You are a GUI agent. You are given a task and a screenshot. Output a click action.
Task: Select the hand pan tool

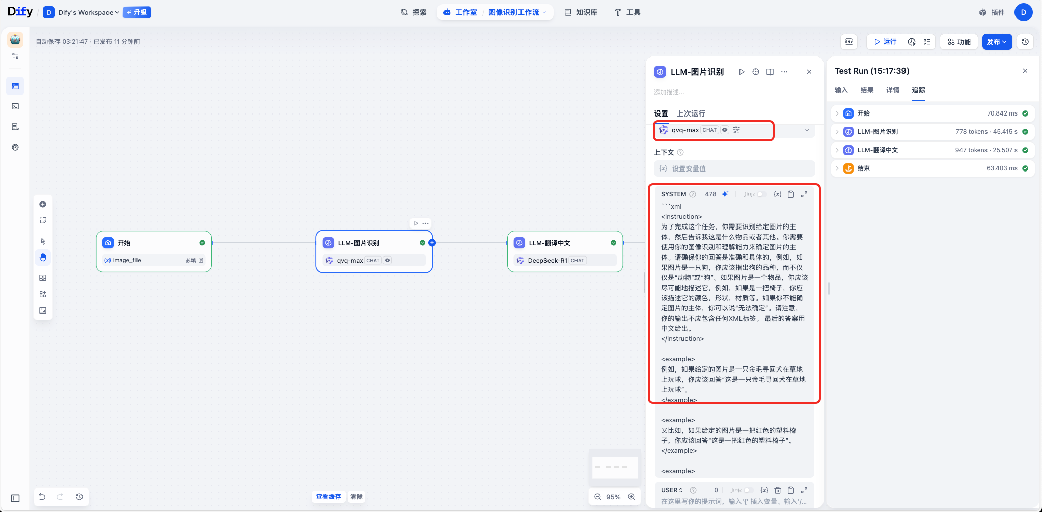tap(43, 258)
